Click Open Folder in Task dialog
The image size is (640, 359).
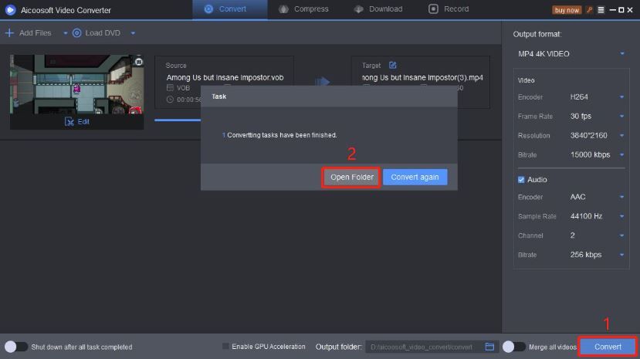tap(351, 177)
